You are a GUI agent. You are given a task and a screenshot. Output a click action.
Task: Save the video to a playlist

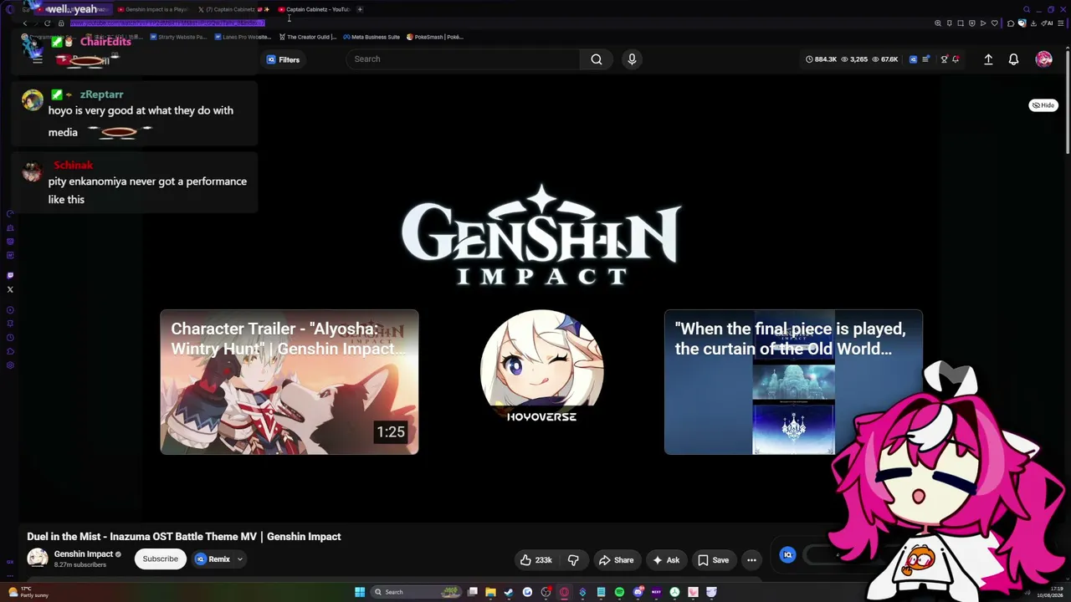714,560
